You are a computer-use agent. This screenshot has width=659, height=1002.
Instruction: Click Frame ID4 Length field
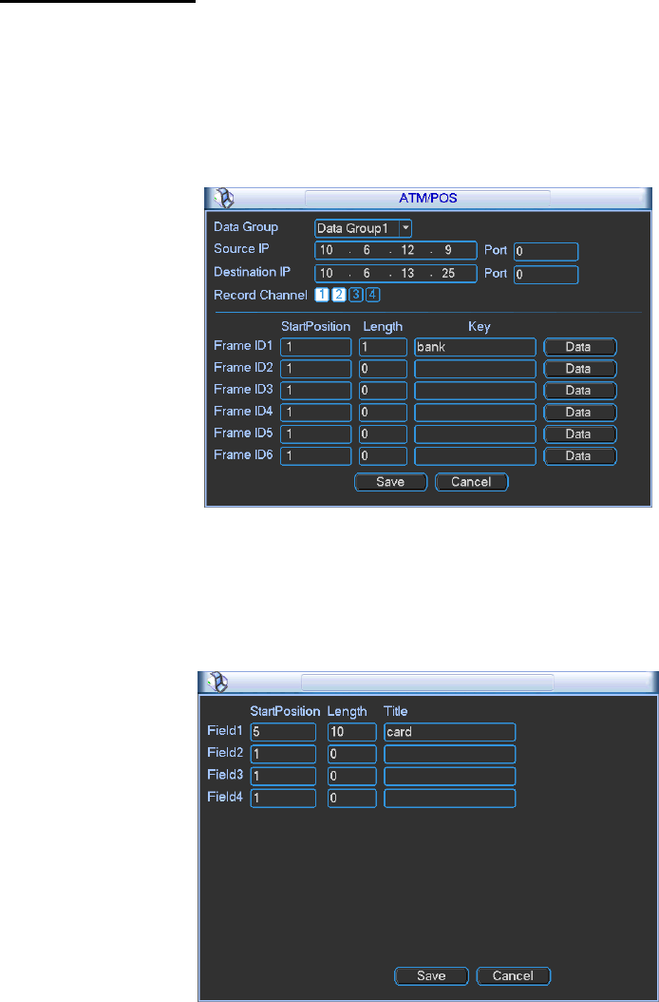click(383, 413)
